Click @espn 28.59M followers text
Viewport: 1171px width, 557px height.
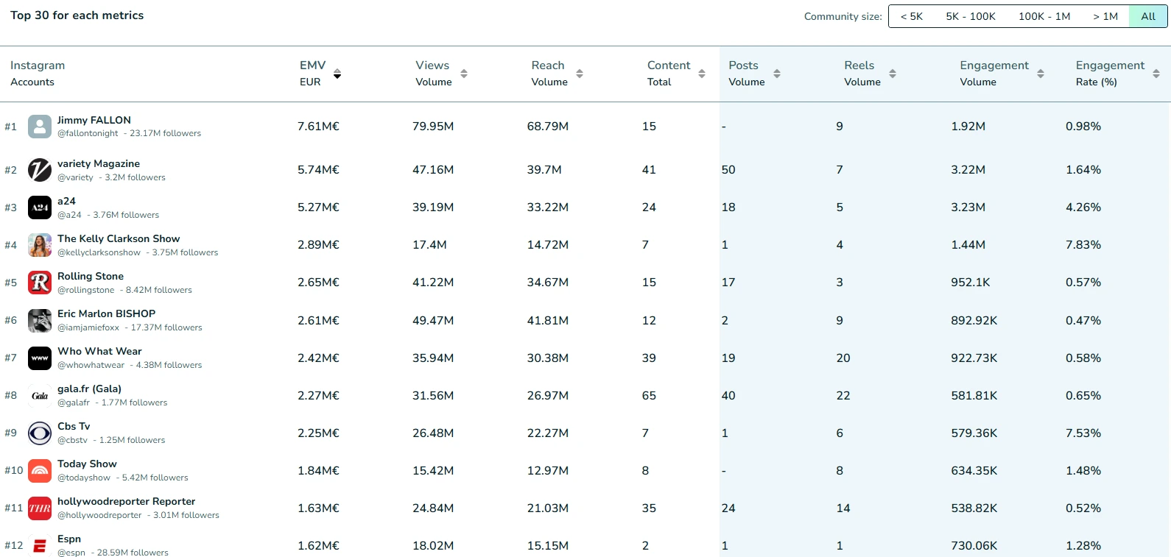point(113,553)
